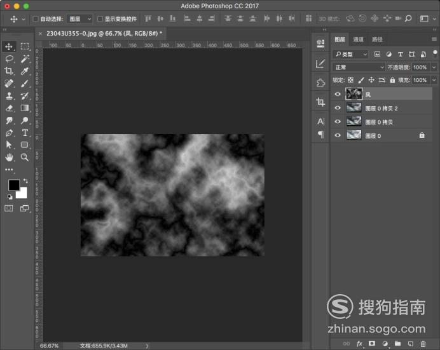Viewport: 440px width, 350px height.
Task: Select the Eyedropper tool
Action: (25, 71)
